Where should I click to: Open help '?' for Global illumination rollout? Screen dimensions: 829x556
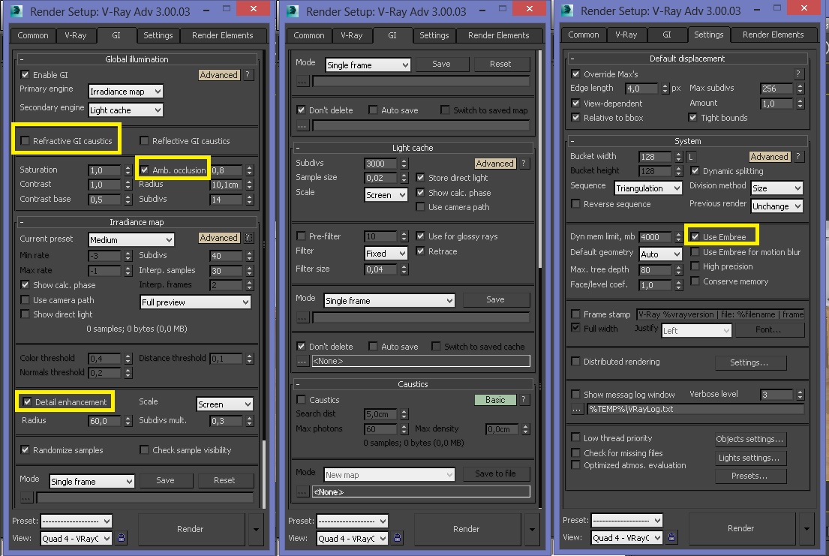[248, 75]
